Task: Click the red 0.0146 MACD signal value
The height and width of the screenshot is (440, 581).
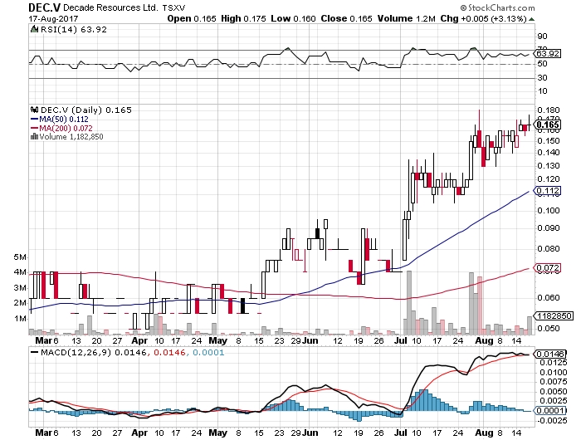Action: (169, 353)
